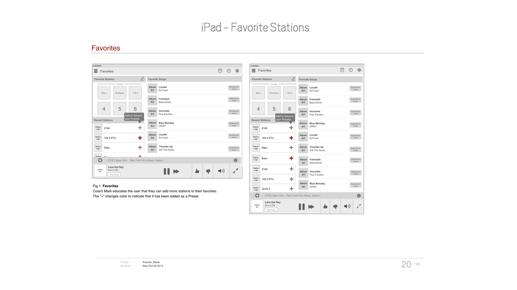Thumbs up the song in landscape mockup

point(197,171)
